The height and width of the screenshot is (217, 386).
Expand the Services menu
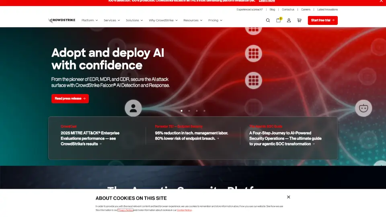click(x=112, y=20)
